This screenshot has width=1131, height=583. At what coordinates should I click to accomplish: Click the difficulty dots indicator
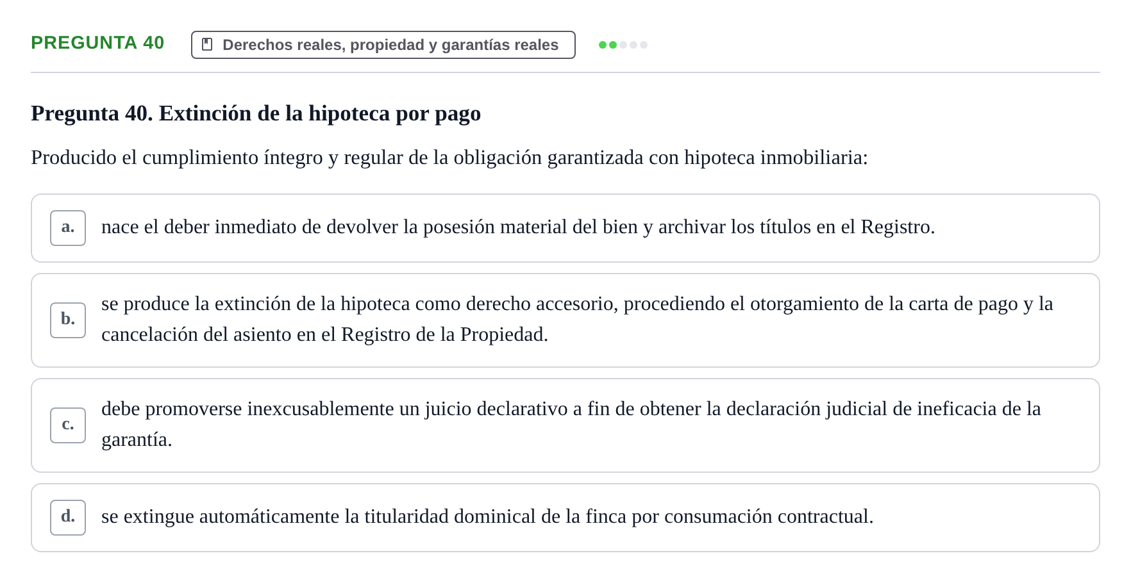(x=623, y=45)
